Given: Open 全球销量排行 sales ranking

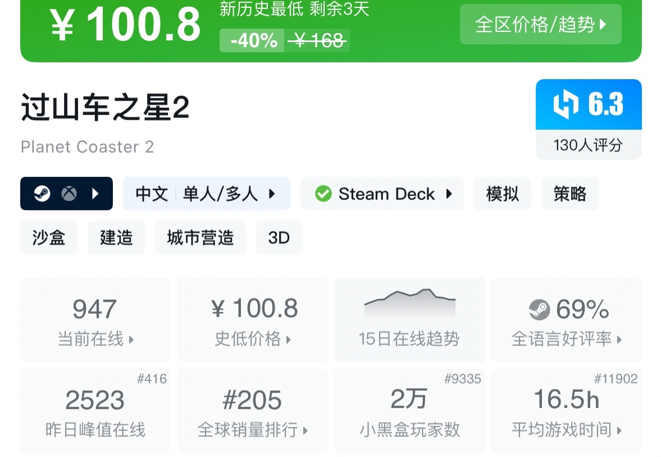Looking at the screenshot, I should 252,411.
